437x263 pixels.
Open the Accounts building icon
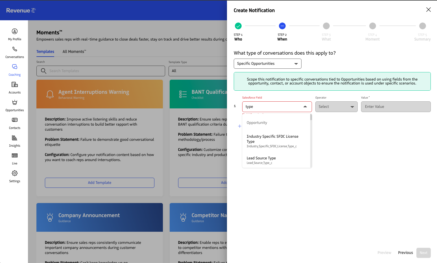coord(15,84)
